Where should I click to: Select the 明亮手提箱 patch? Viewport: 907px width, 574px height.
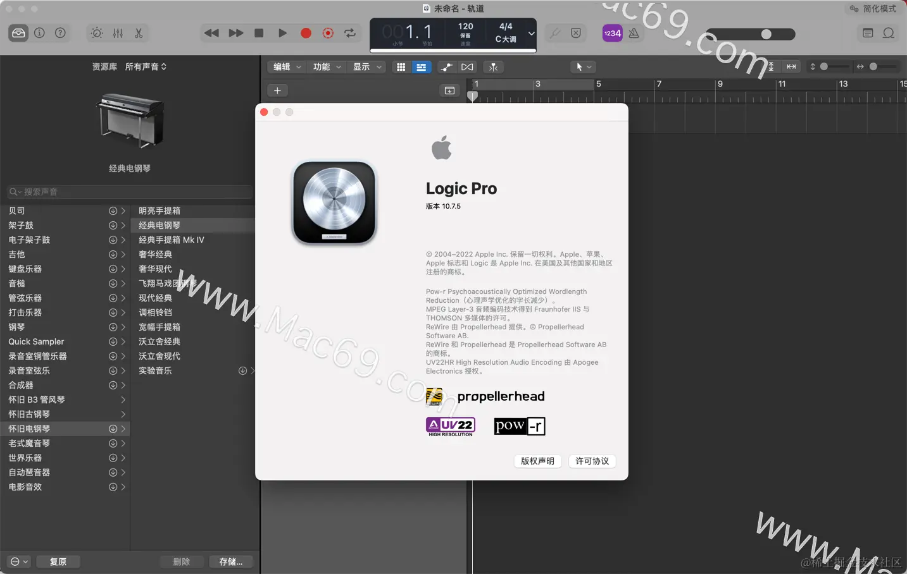tap(193, 211)
